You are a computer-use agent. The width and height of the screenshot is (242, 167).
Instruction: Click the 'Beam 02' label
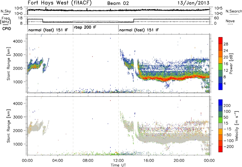coord(118,3)
